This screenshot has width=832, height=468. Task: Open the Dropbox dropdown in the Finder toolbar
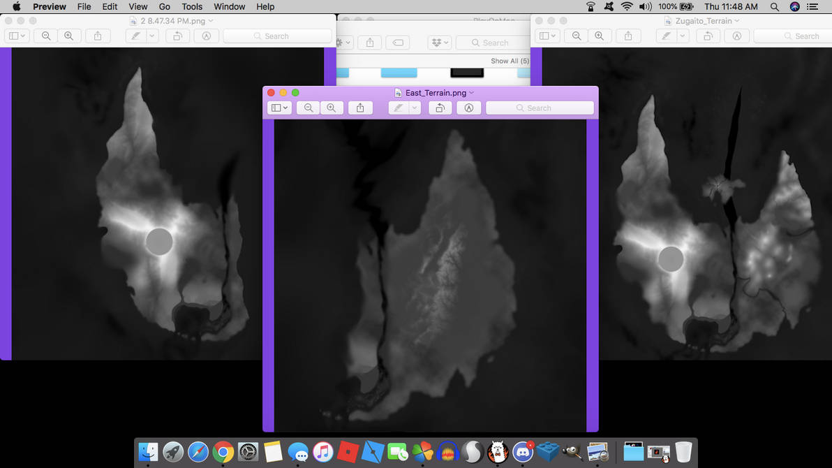point(440,43)
